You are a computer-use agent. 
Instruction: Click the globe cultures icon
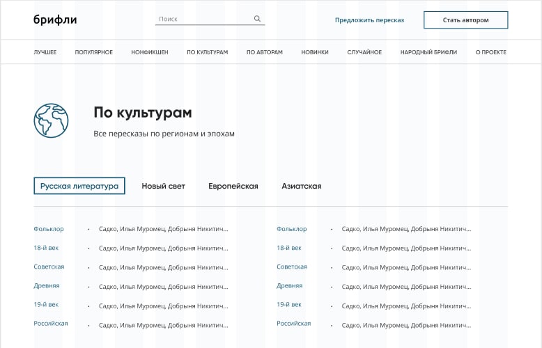point(51,120)
